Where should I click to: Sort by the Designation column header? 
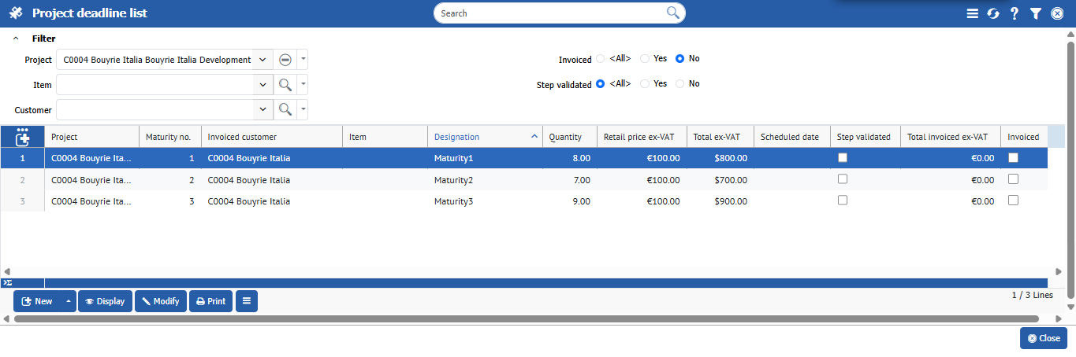(x=457, y=137)
